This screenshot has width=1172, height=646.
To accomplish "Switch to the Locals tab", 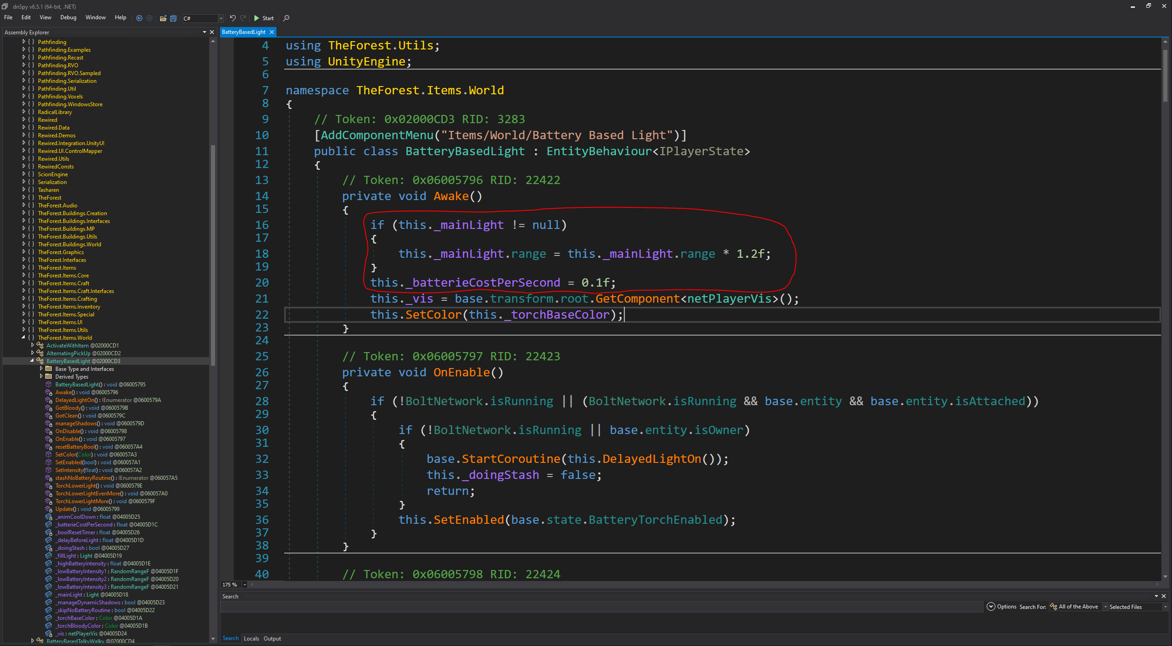I will 251,638.
